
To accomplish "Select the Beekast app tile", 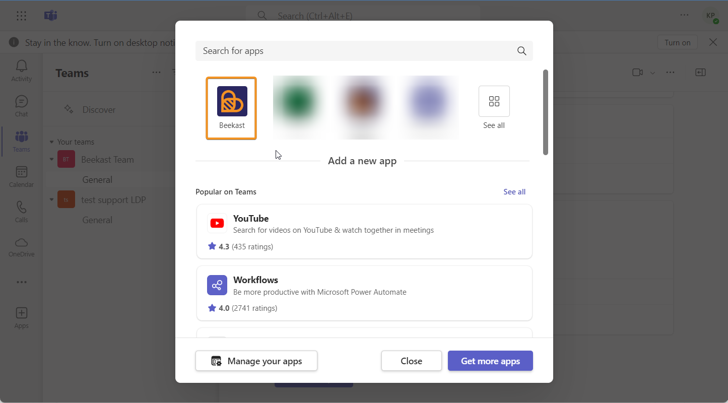I will click(231, 108).
